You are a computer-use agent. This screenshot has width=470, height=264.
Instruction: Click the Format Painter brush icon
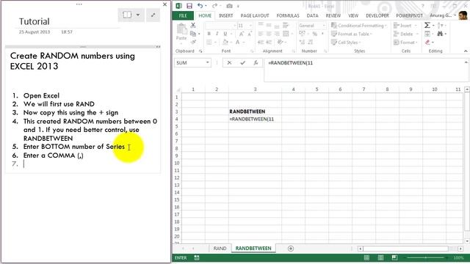point(193,42)
